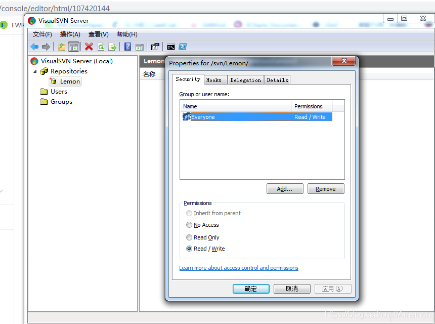Select the Everyone row in user list

(257, 117)
